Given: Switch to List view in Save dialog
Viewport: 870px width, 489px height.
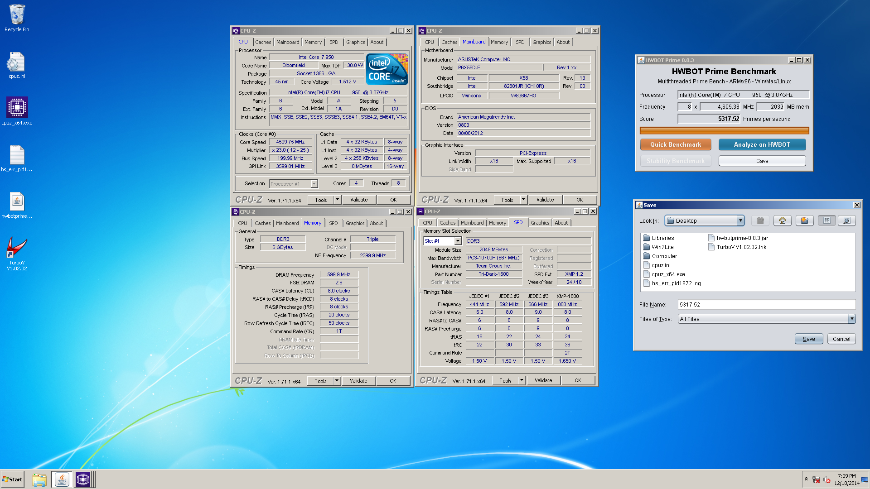Looking at the screenshot, I should (827, 221).
